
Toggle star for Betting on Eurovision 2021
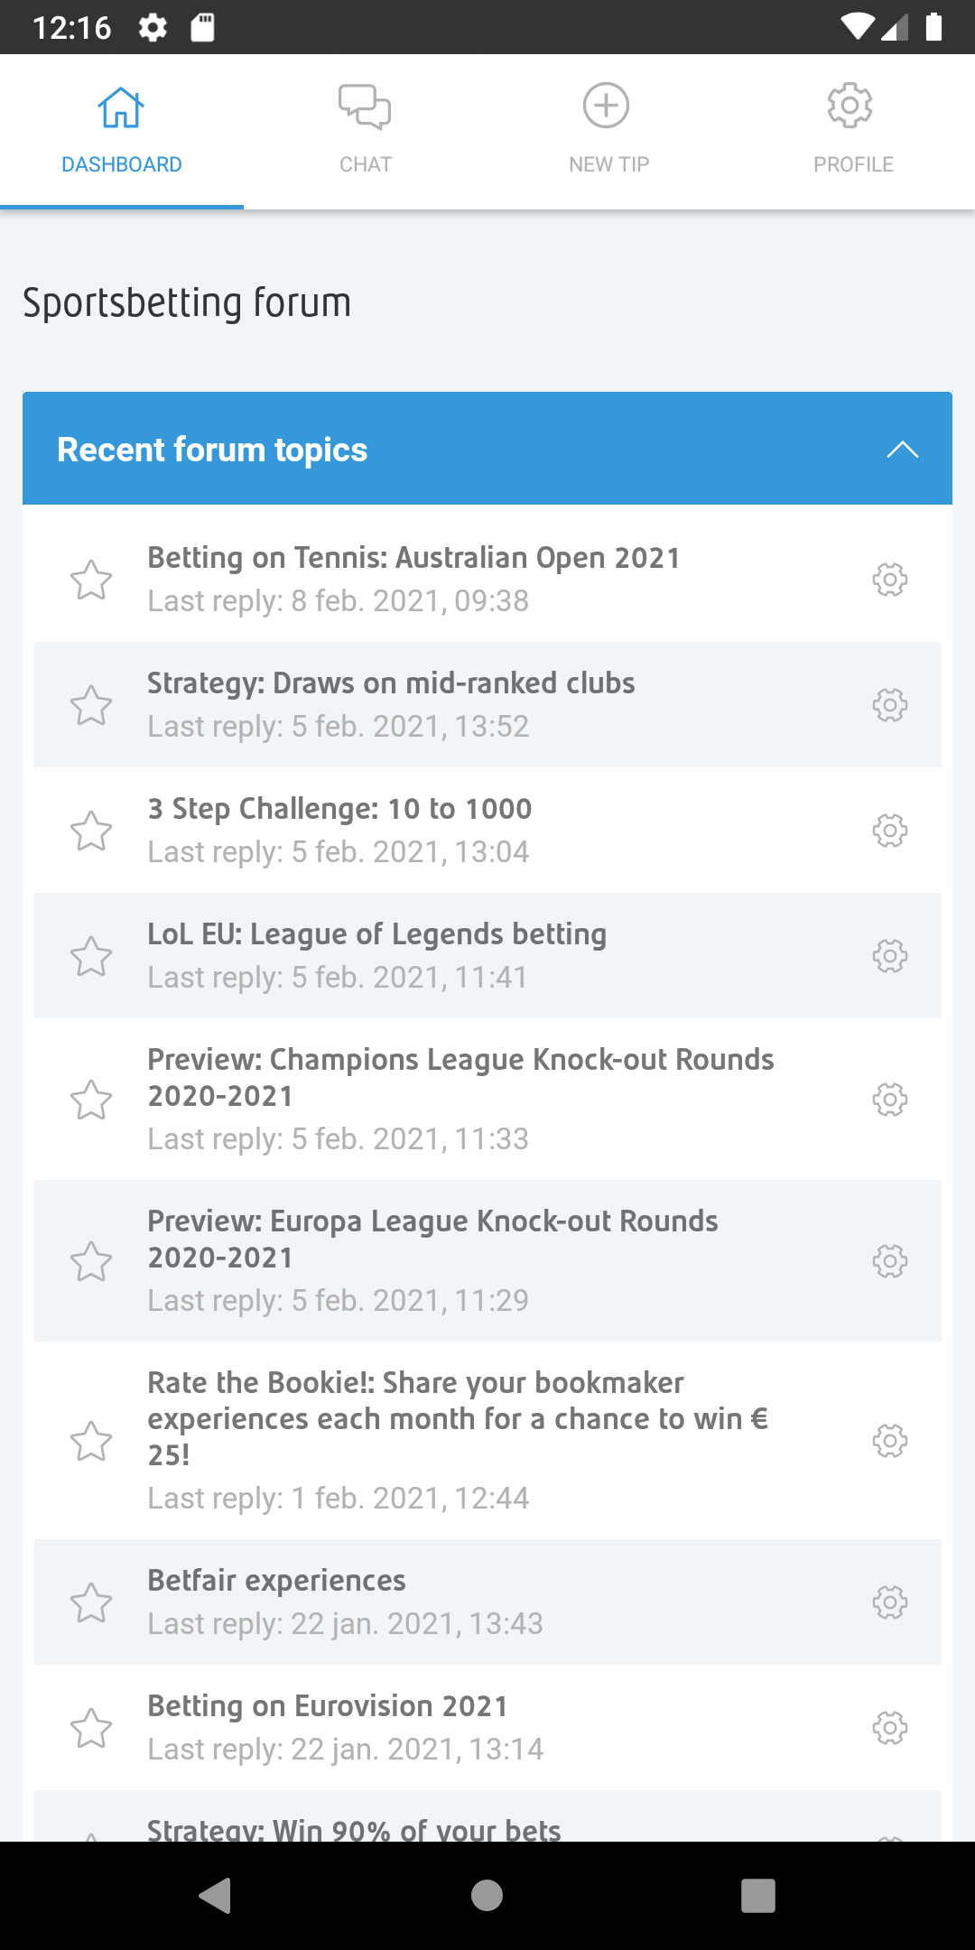click(91, 1728)
